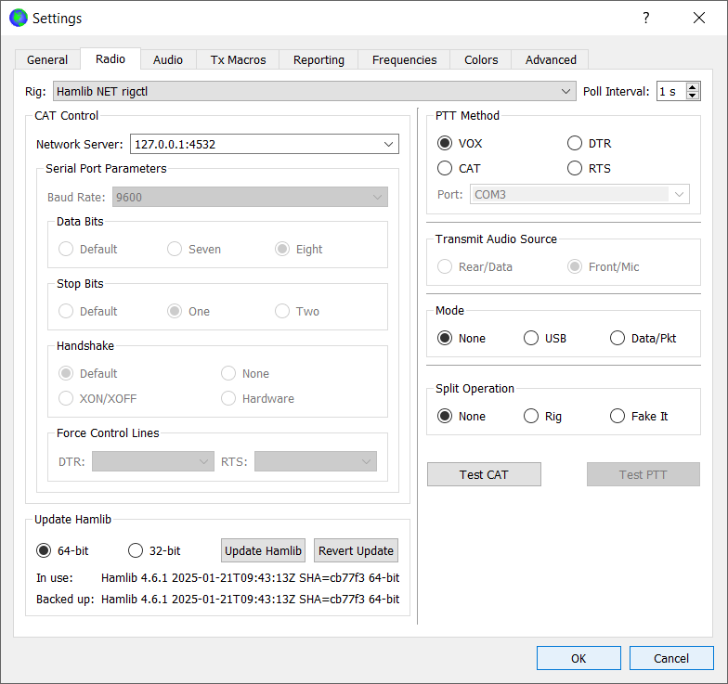728x684 pixels.
Task: Set Mode to Data/Pkt
Action: [x=617, y=338]
